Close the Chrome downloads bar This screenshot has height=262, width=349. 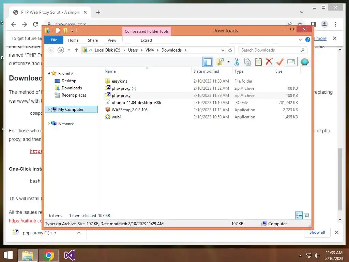coord(336,232)
